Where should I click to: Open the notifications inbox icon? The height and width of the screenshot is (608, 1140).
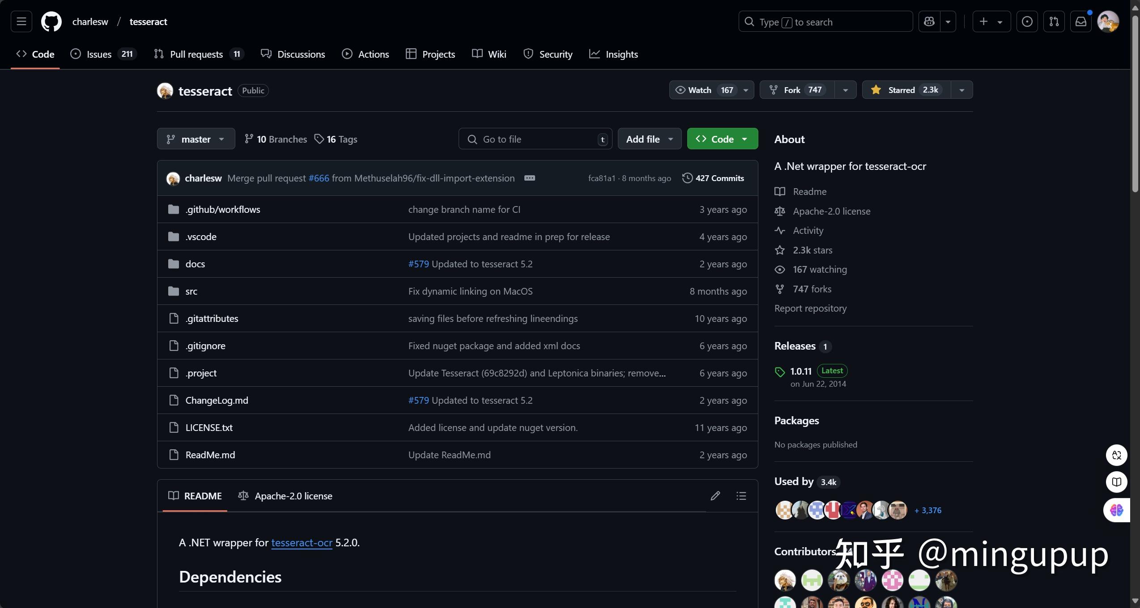pos(1080,21)
